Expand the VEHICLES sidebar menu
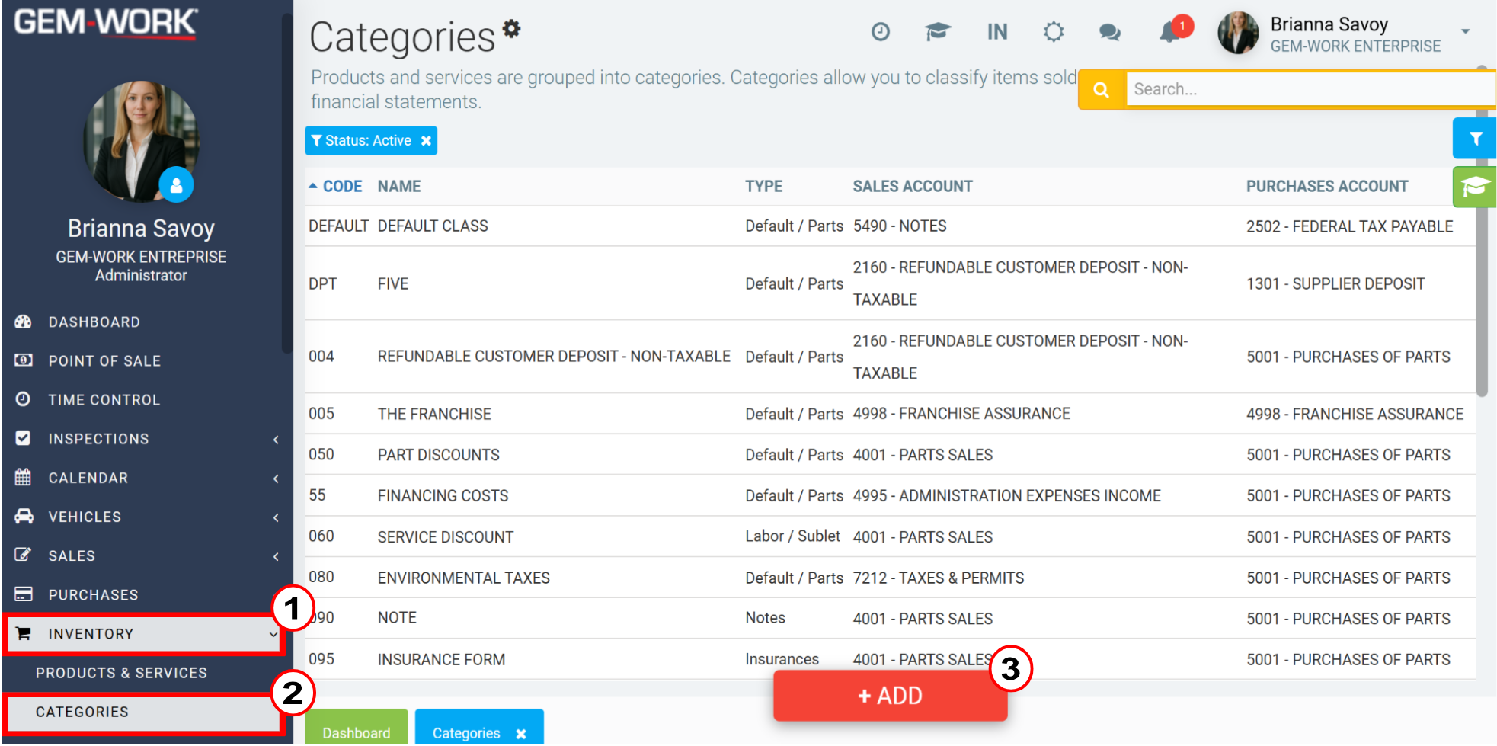This screenshot has height=746, width=1497. pos(143,517)
